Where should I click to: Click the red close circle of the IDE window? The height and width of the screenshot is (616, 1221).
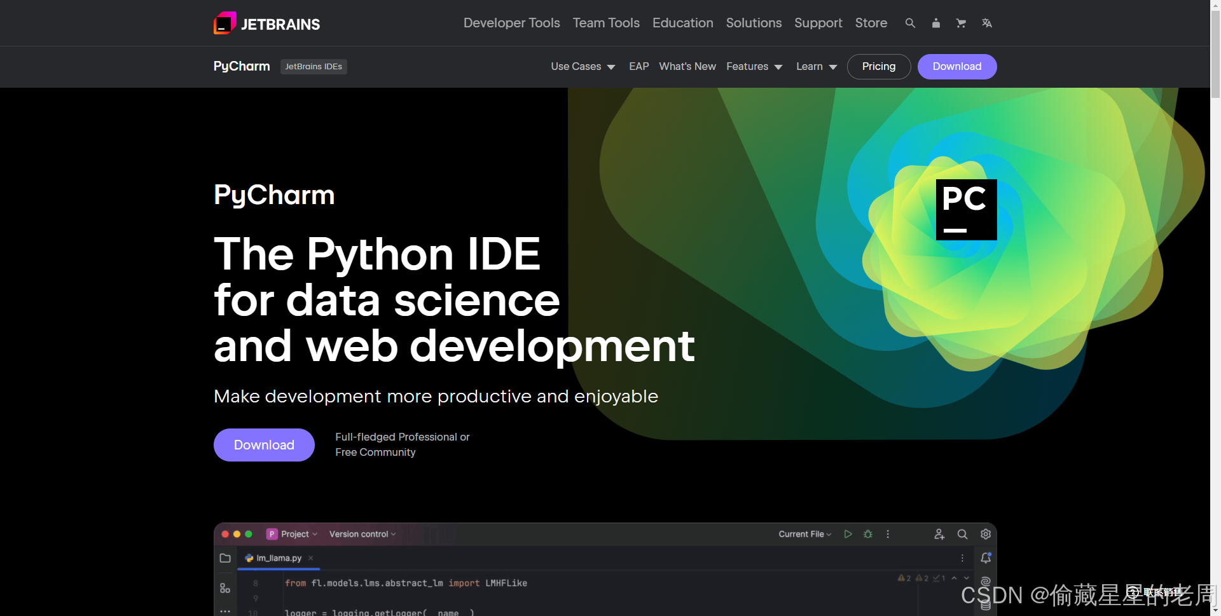(x=225, y=534)
